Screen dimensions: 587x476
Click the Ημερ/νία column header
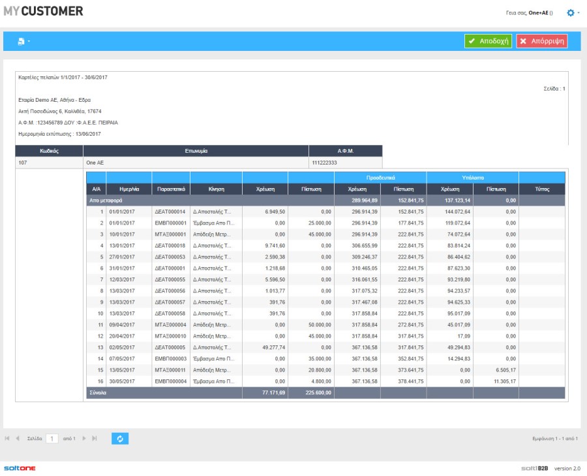(x=128, y=189)
